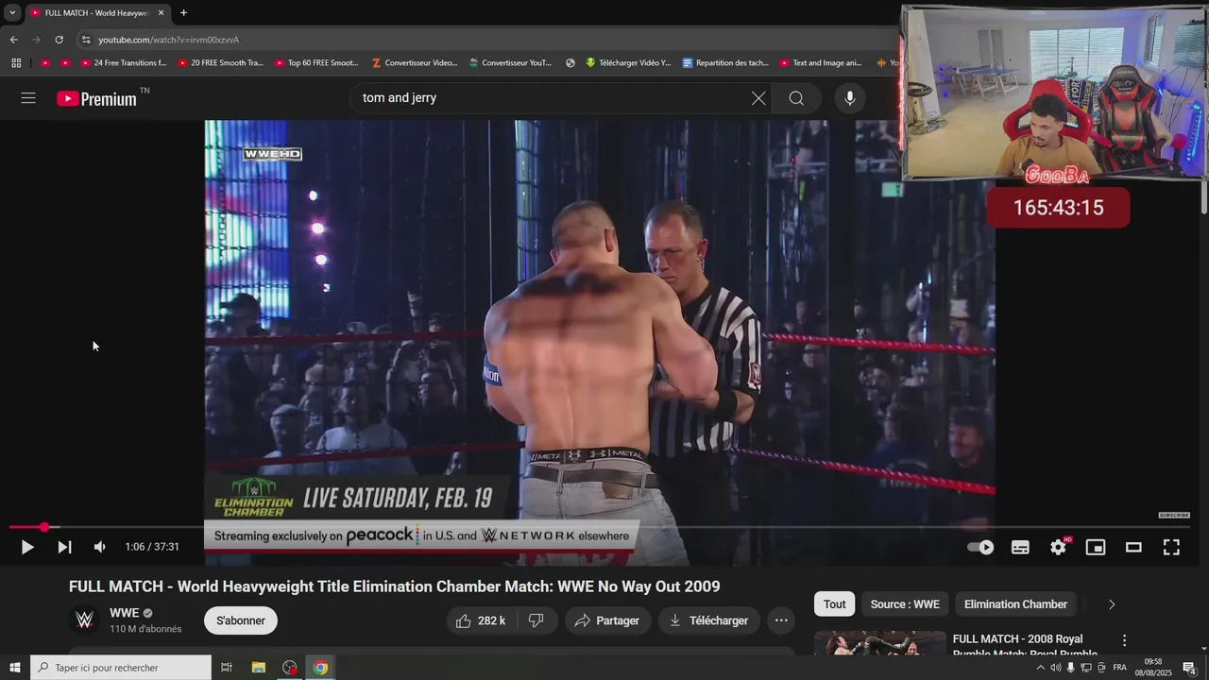Screen dimensions: 1209x680
Task: Open site information icon in the address bar
Action: (86, 40)
